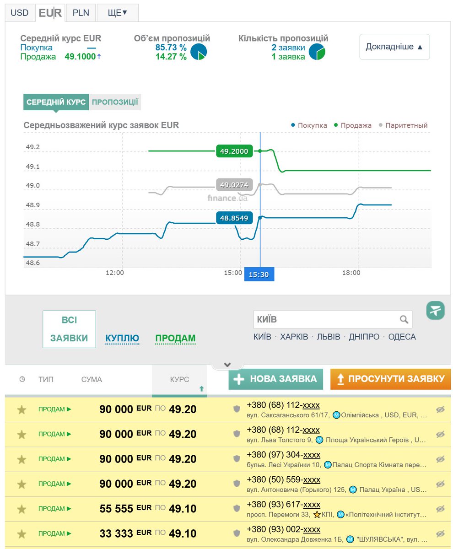Hide the Льва Толстого 9 offer
The height and width of the screenshot is (549, 453).
[440, 434]
